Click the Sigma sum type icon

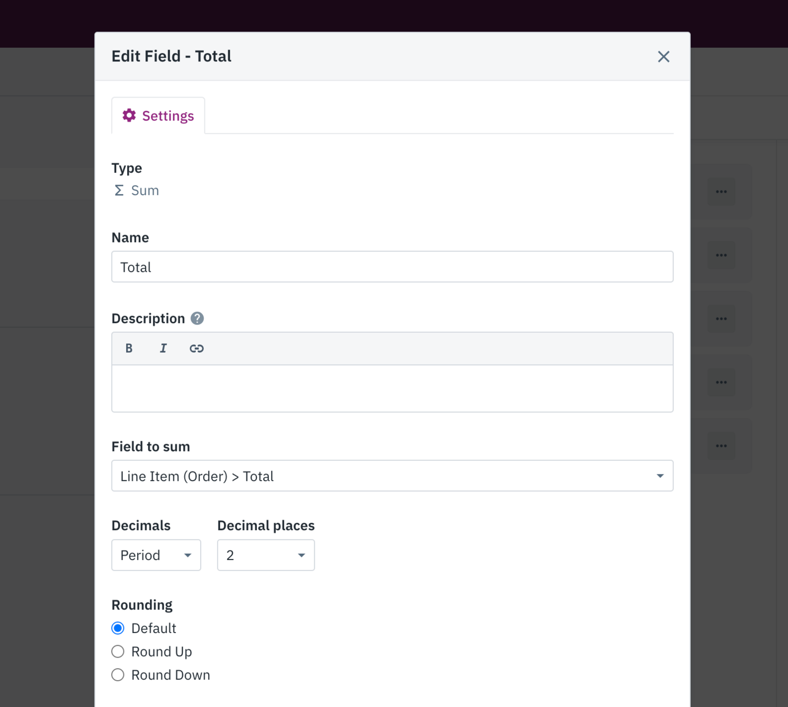coord(119,190)
